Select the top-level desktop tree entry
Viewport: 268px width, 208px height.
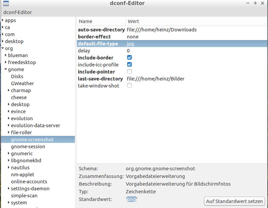coord(14,41)
